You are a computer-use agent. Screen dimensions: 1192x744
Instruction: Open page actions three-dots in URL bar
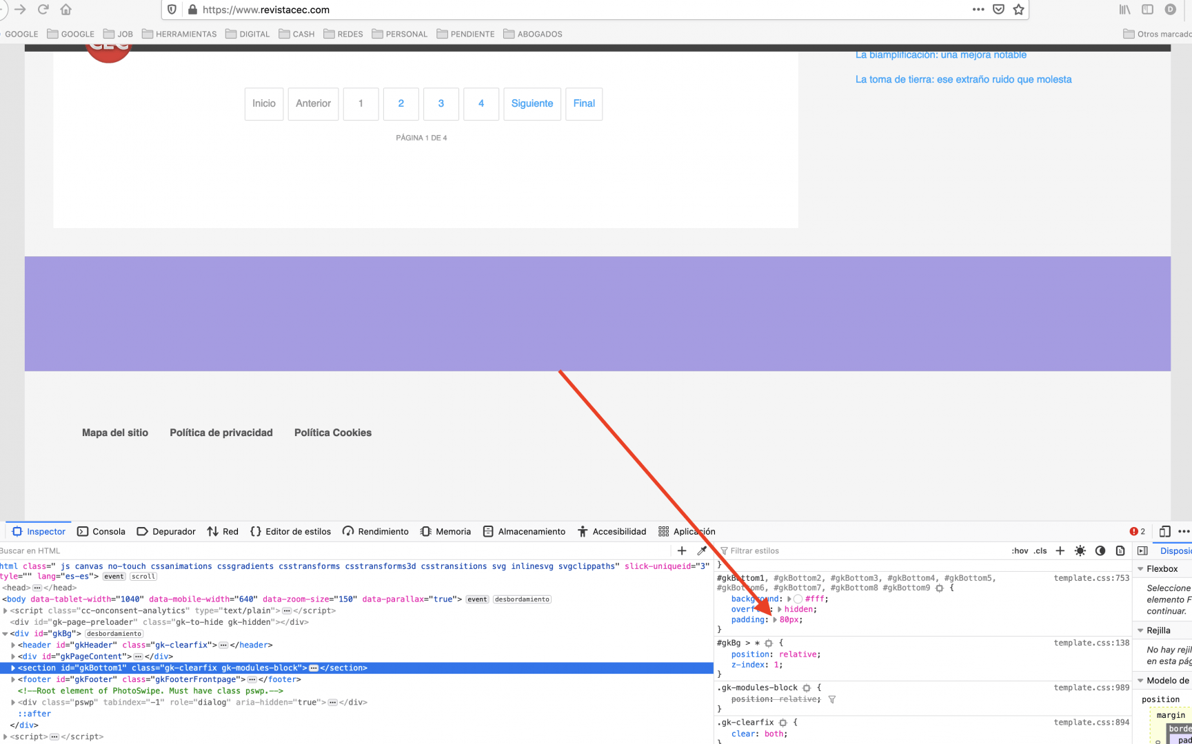[978, 10]
